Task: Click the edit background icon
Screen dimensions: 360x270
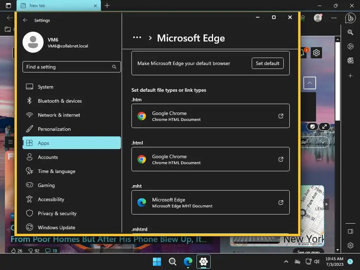Action: click(313, 127)
